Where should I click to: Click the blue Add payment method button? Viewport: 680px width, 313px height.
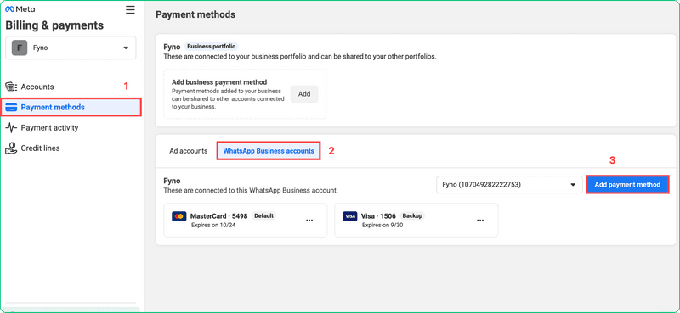627,184
